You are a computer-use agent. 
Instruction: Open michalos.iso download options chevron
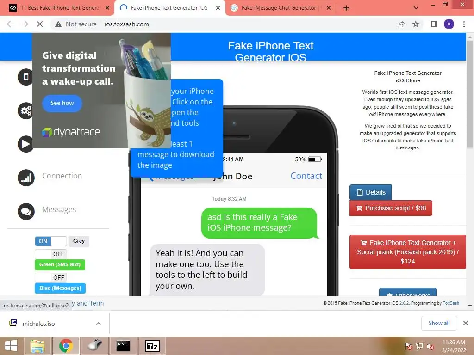pos(99,324)
